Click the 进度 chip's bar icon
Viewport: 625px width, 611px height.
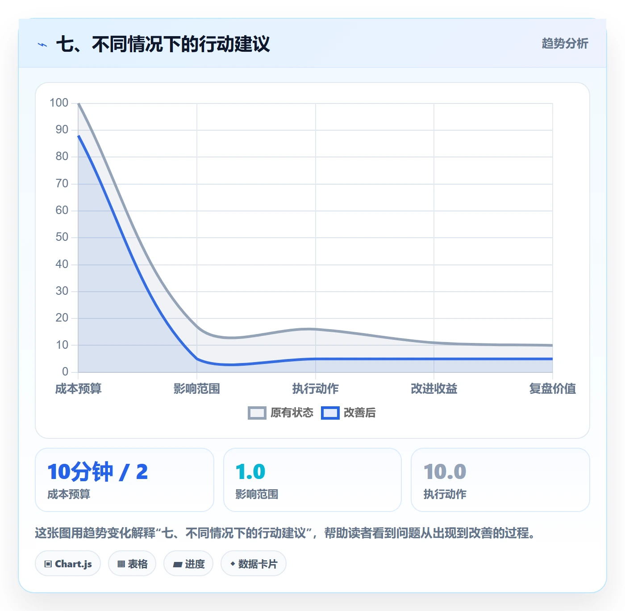pyautogui.click(x=177, y=564)
